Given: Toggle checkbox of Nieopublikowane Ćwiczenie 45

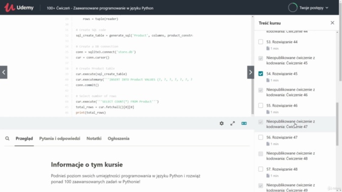Looking at the screenshot, I should tap(261, 58).
